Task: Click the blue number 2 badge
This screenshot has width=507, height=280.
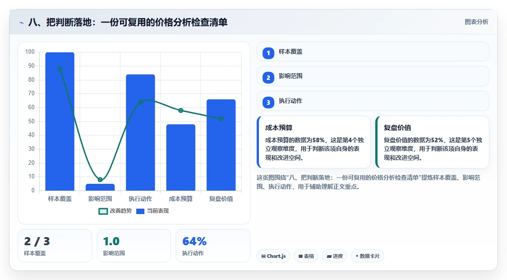Action: point(268,77)
